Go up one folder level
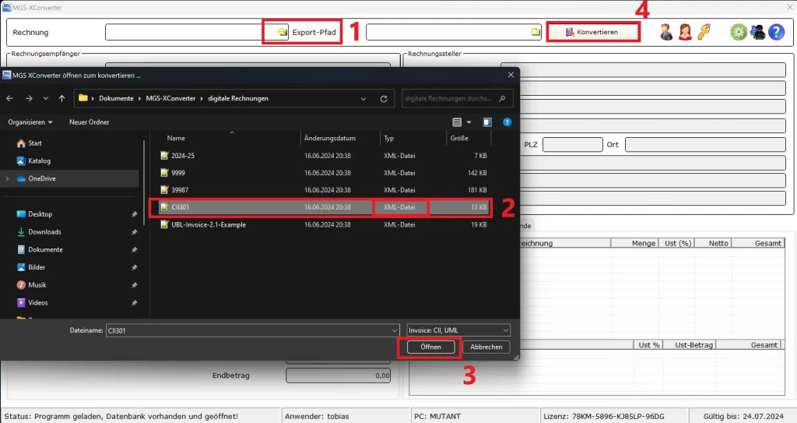The height and width of the screenshot is (423, 797). 61,99
